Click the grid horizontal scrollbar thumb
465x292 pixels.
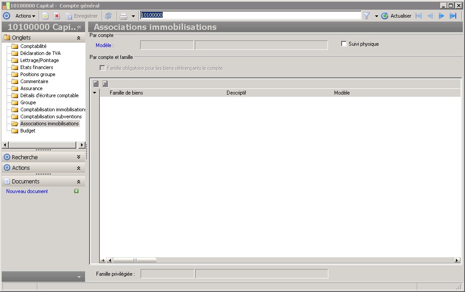(134, 260)
